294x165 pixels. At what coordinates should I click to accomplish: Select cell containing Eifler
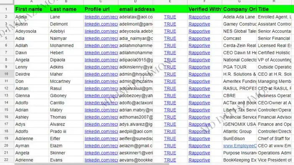click(66, 139)
